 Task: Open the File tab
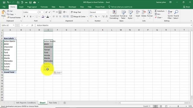(4, 7)
